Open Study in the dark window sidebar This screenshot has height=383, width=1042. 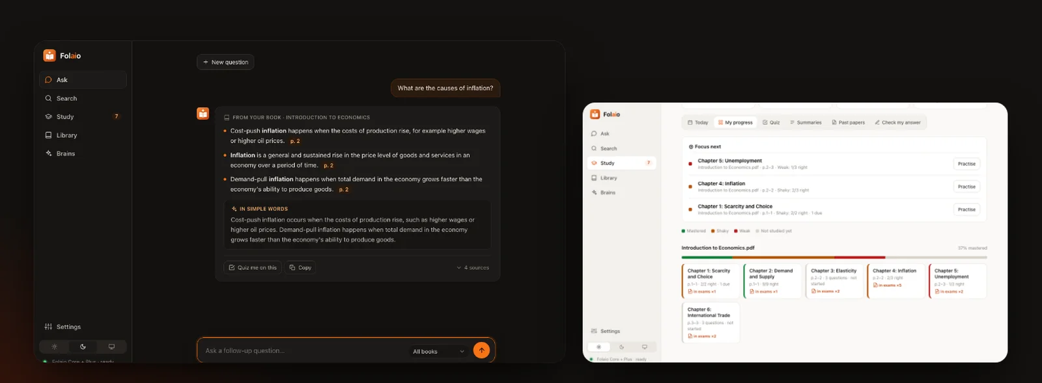[83, 116]
